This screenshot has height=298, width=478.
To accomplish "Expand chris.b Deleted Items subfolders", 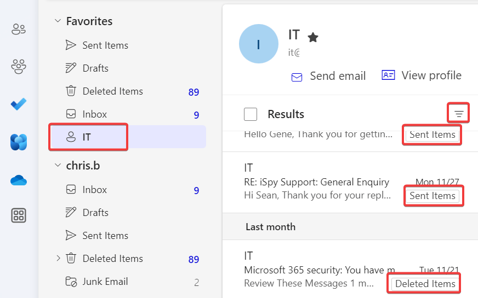I will coord(59,258).
